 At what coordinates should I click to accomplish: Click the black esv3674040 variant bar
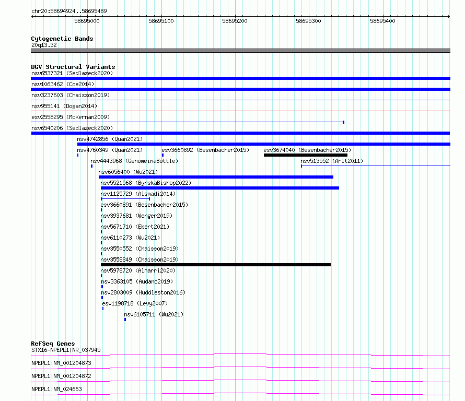click(306, 155)
